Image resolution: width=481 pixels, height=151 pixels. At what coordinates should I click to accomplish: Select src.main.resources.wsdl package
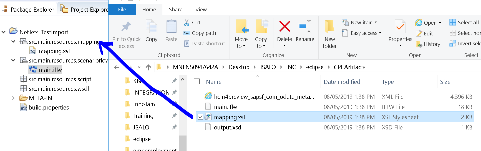[x=55, y=88]
